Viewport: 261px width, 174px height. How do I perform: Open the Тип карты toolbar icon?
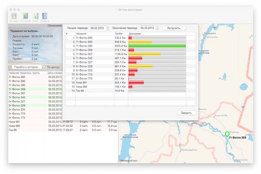coord(26,17)
